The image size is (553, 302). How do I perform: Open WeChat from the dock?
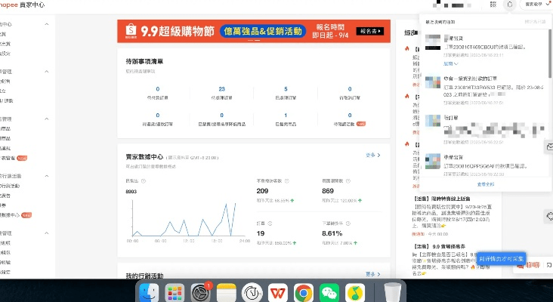[329, 292]
